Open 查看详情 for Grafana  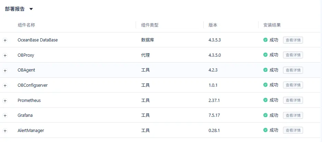[x=293, y=115]
